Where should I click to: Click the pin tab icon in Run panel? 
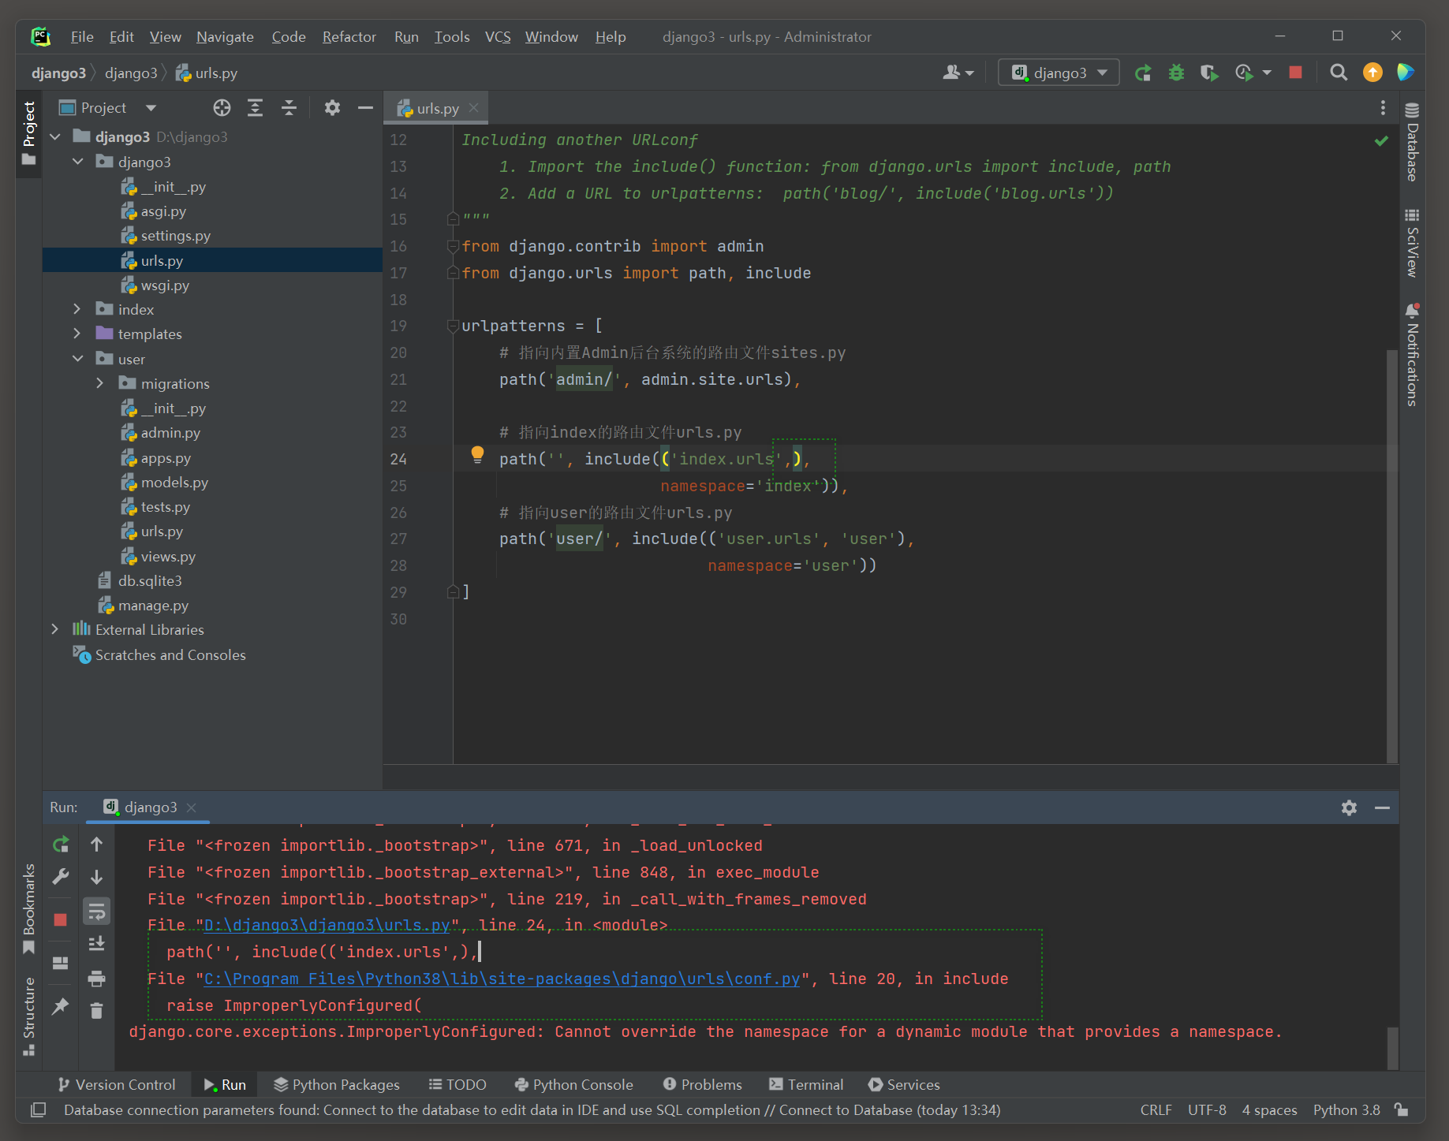pyautogui.click(x=61, y=1006)
